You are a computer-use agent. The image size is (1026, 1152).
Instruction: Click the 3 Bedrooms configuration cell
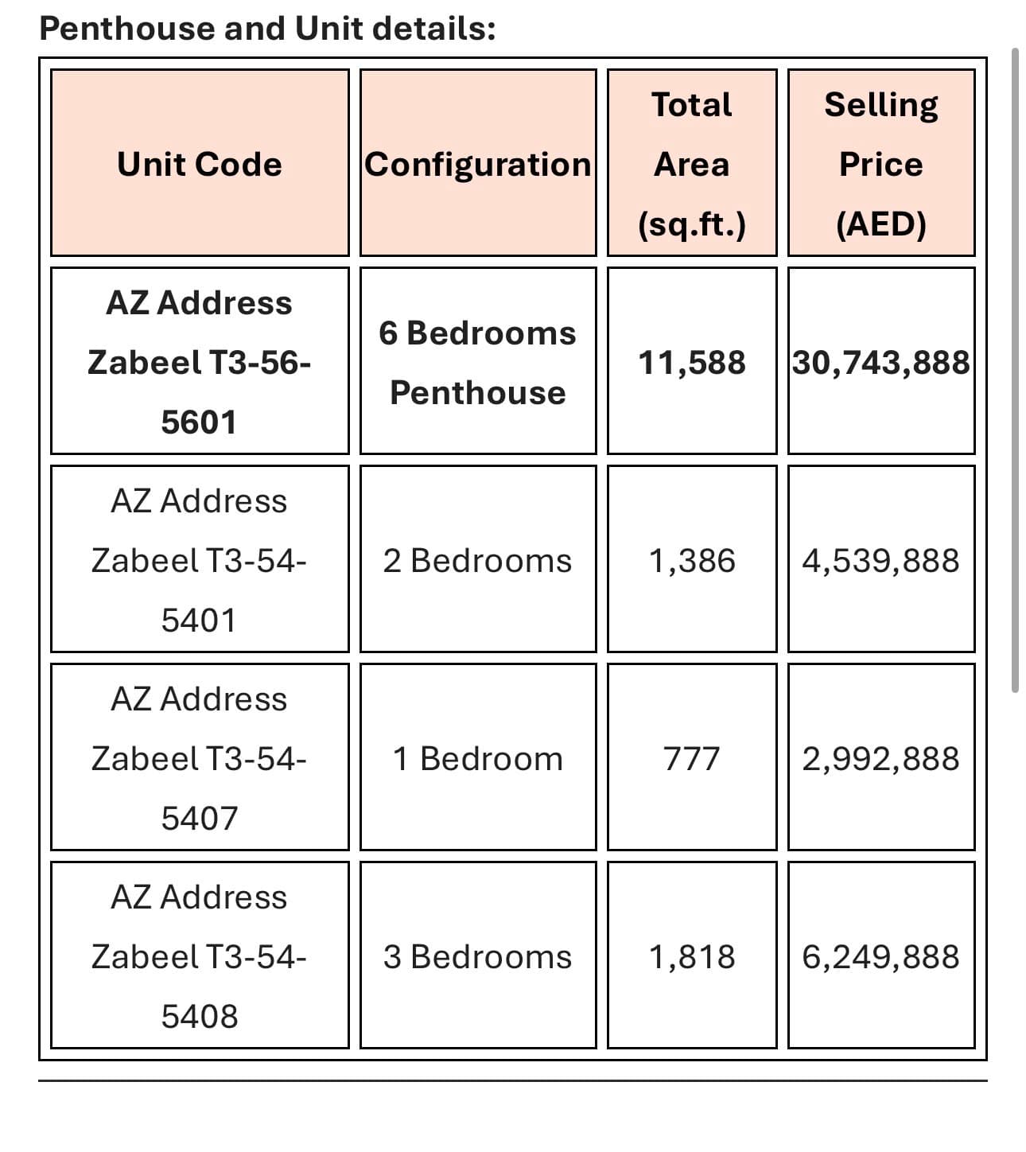tap(478, 955)
